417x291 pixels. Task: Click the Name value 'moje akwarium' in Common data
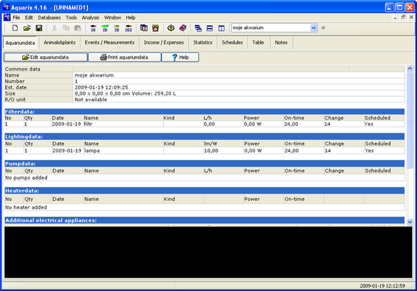click(94, 75)
